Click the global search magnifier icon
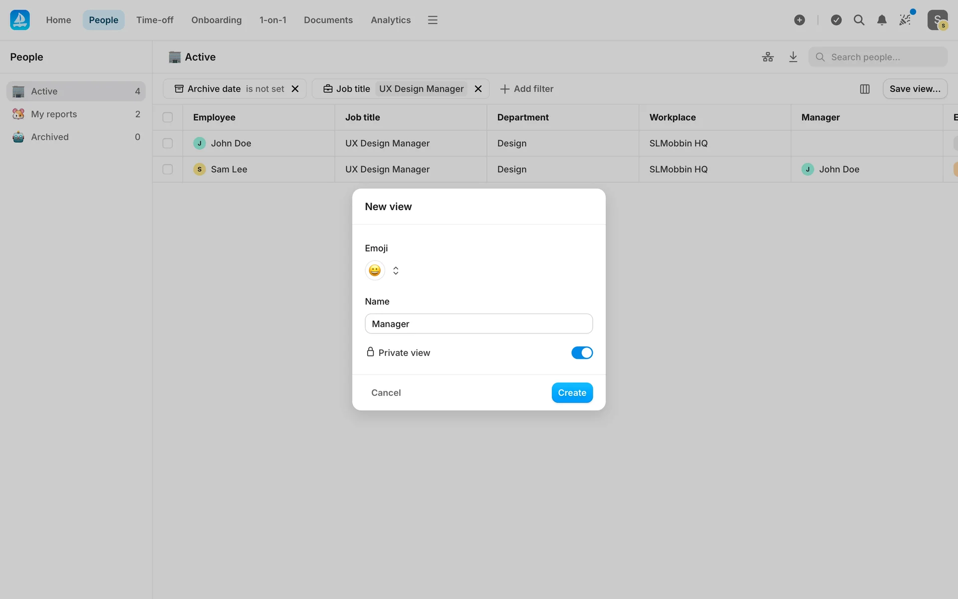 coord(859,20)
